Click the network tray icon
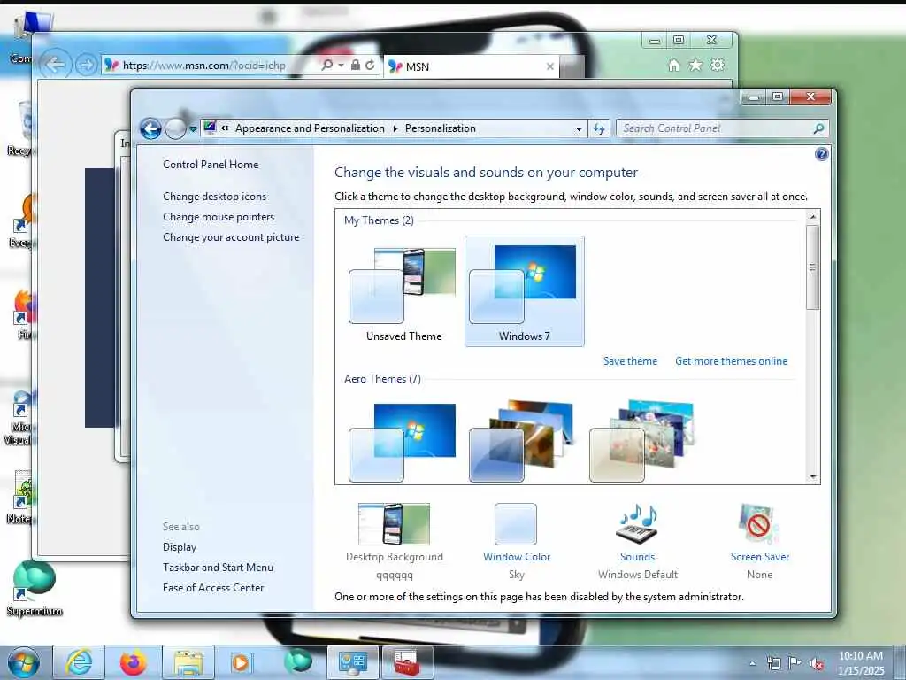 [773, 664]
